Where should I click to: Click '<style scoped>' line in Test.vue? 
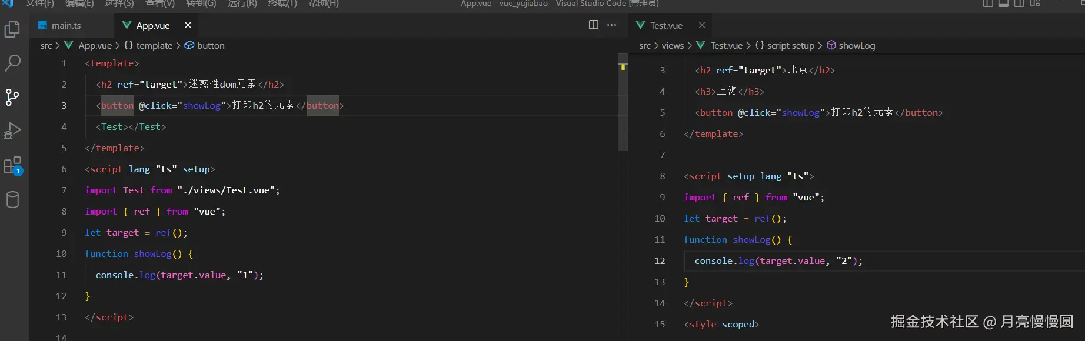[721, 324]
